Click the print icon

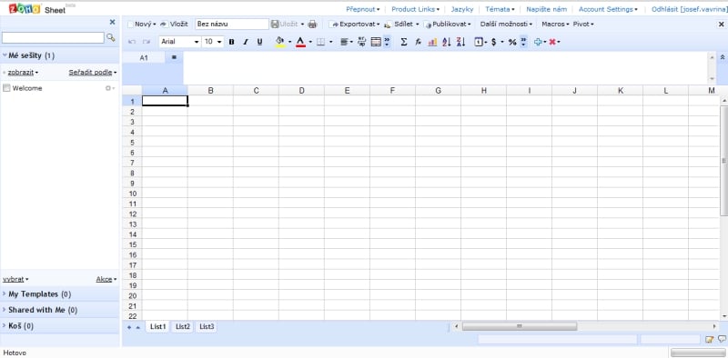pos(312,25)
